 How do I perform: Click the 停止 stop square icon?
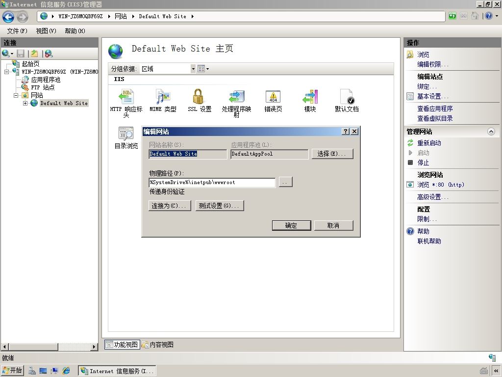pos(410,162)
